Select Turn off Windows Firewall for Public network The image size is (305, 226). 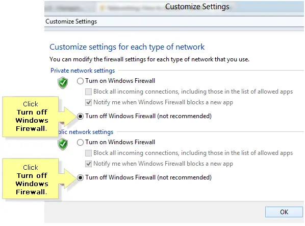coord(80,177)
